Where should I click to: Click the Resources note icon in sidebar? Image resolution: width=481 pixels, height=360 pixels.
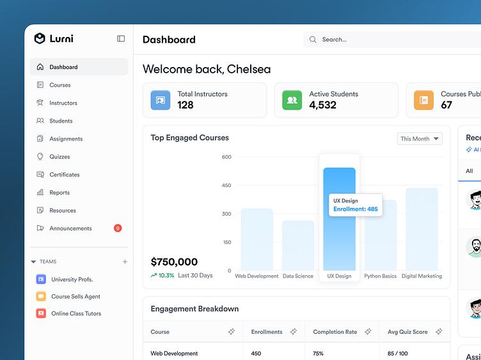pyautogui.click(x=40, y=210)
